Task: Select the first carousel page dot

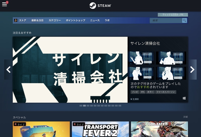Action: pos(81,106)
